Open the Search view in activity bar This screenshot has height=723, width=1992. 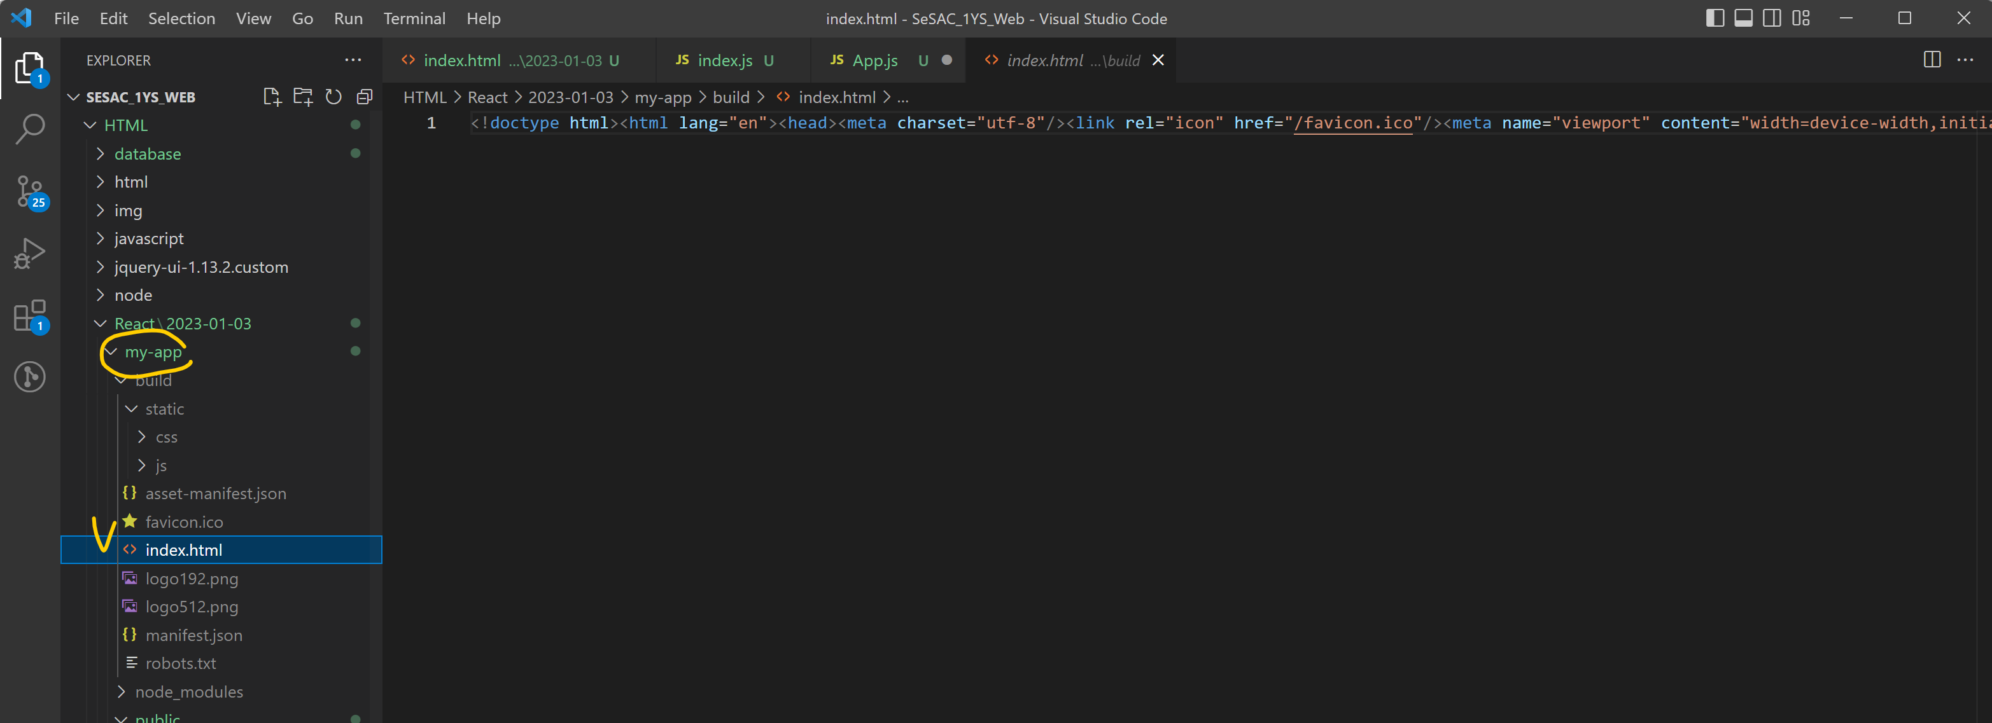click(30, 129)
